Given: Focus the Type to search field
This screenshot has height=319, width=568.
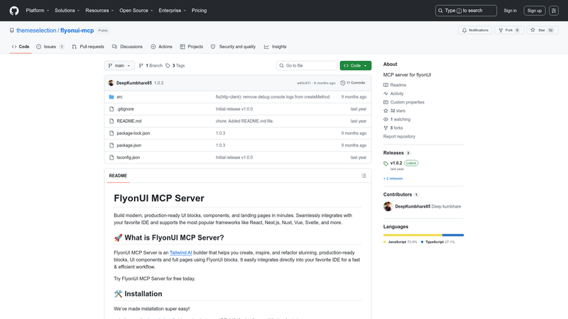Looking at the screenshot, I should click(x=466, y=11).
